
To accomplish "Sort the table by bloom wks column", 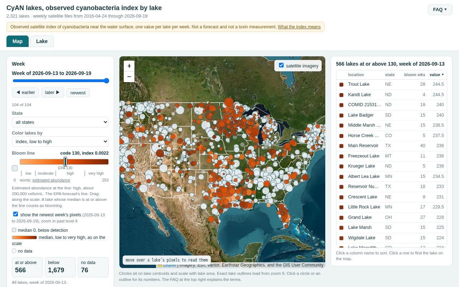I will pyautogui.click(x=415, y=75).
